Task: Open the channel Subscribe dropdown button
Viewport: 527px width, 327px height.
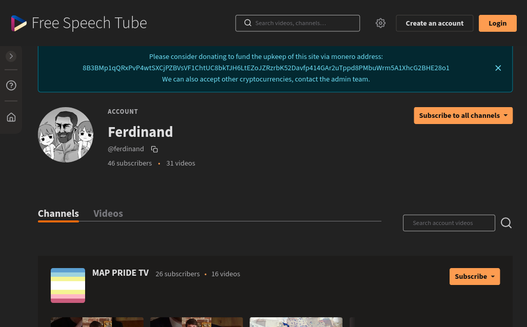Action: point(475,277)
